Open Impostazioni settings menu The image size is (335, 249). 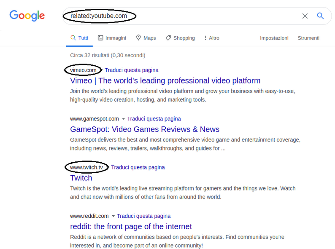tap(274, 38)
